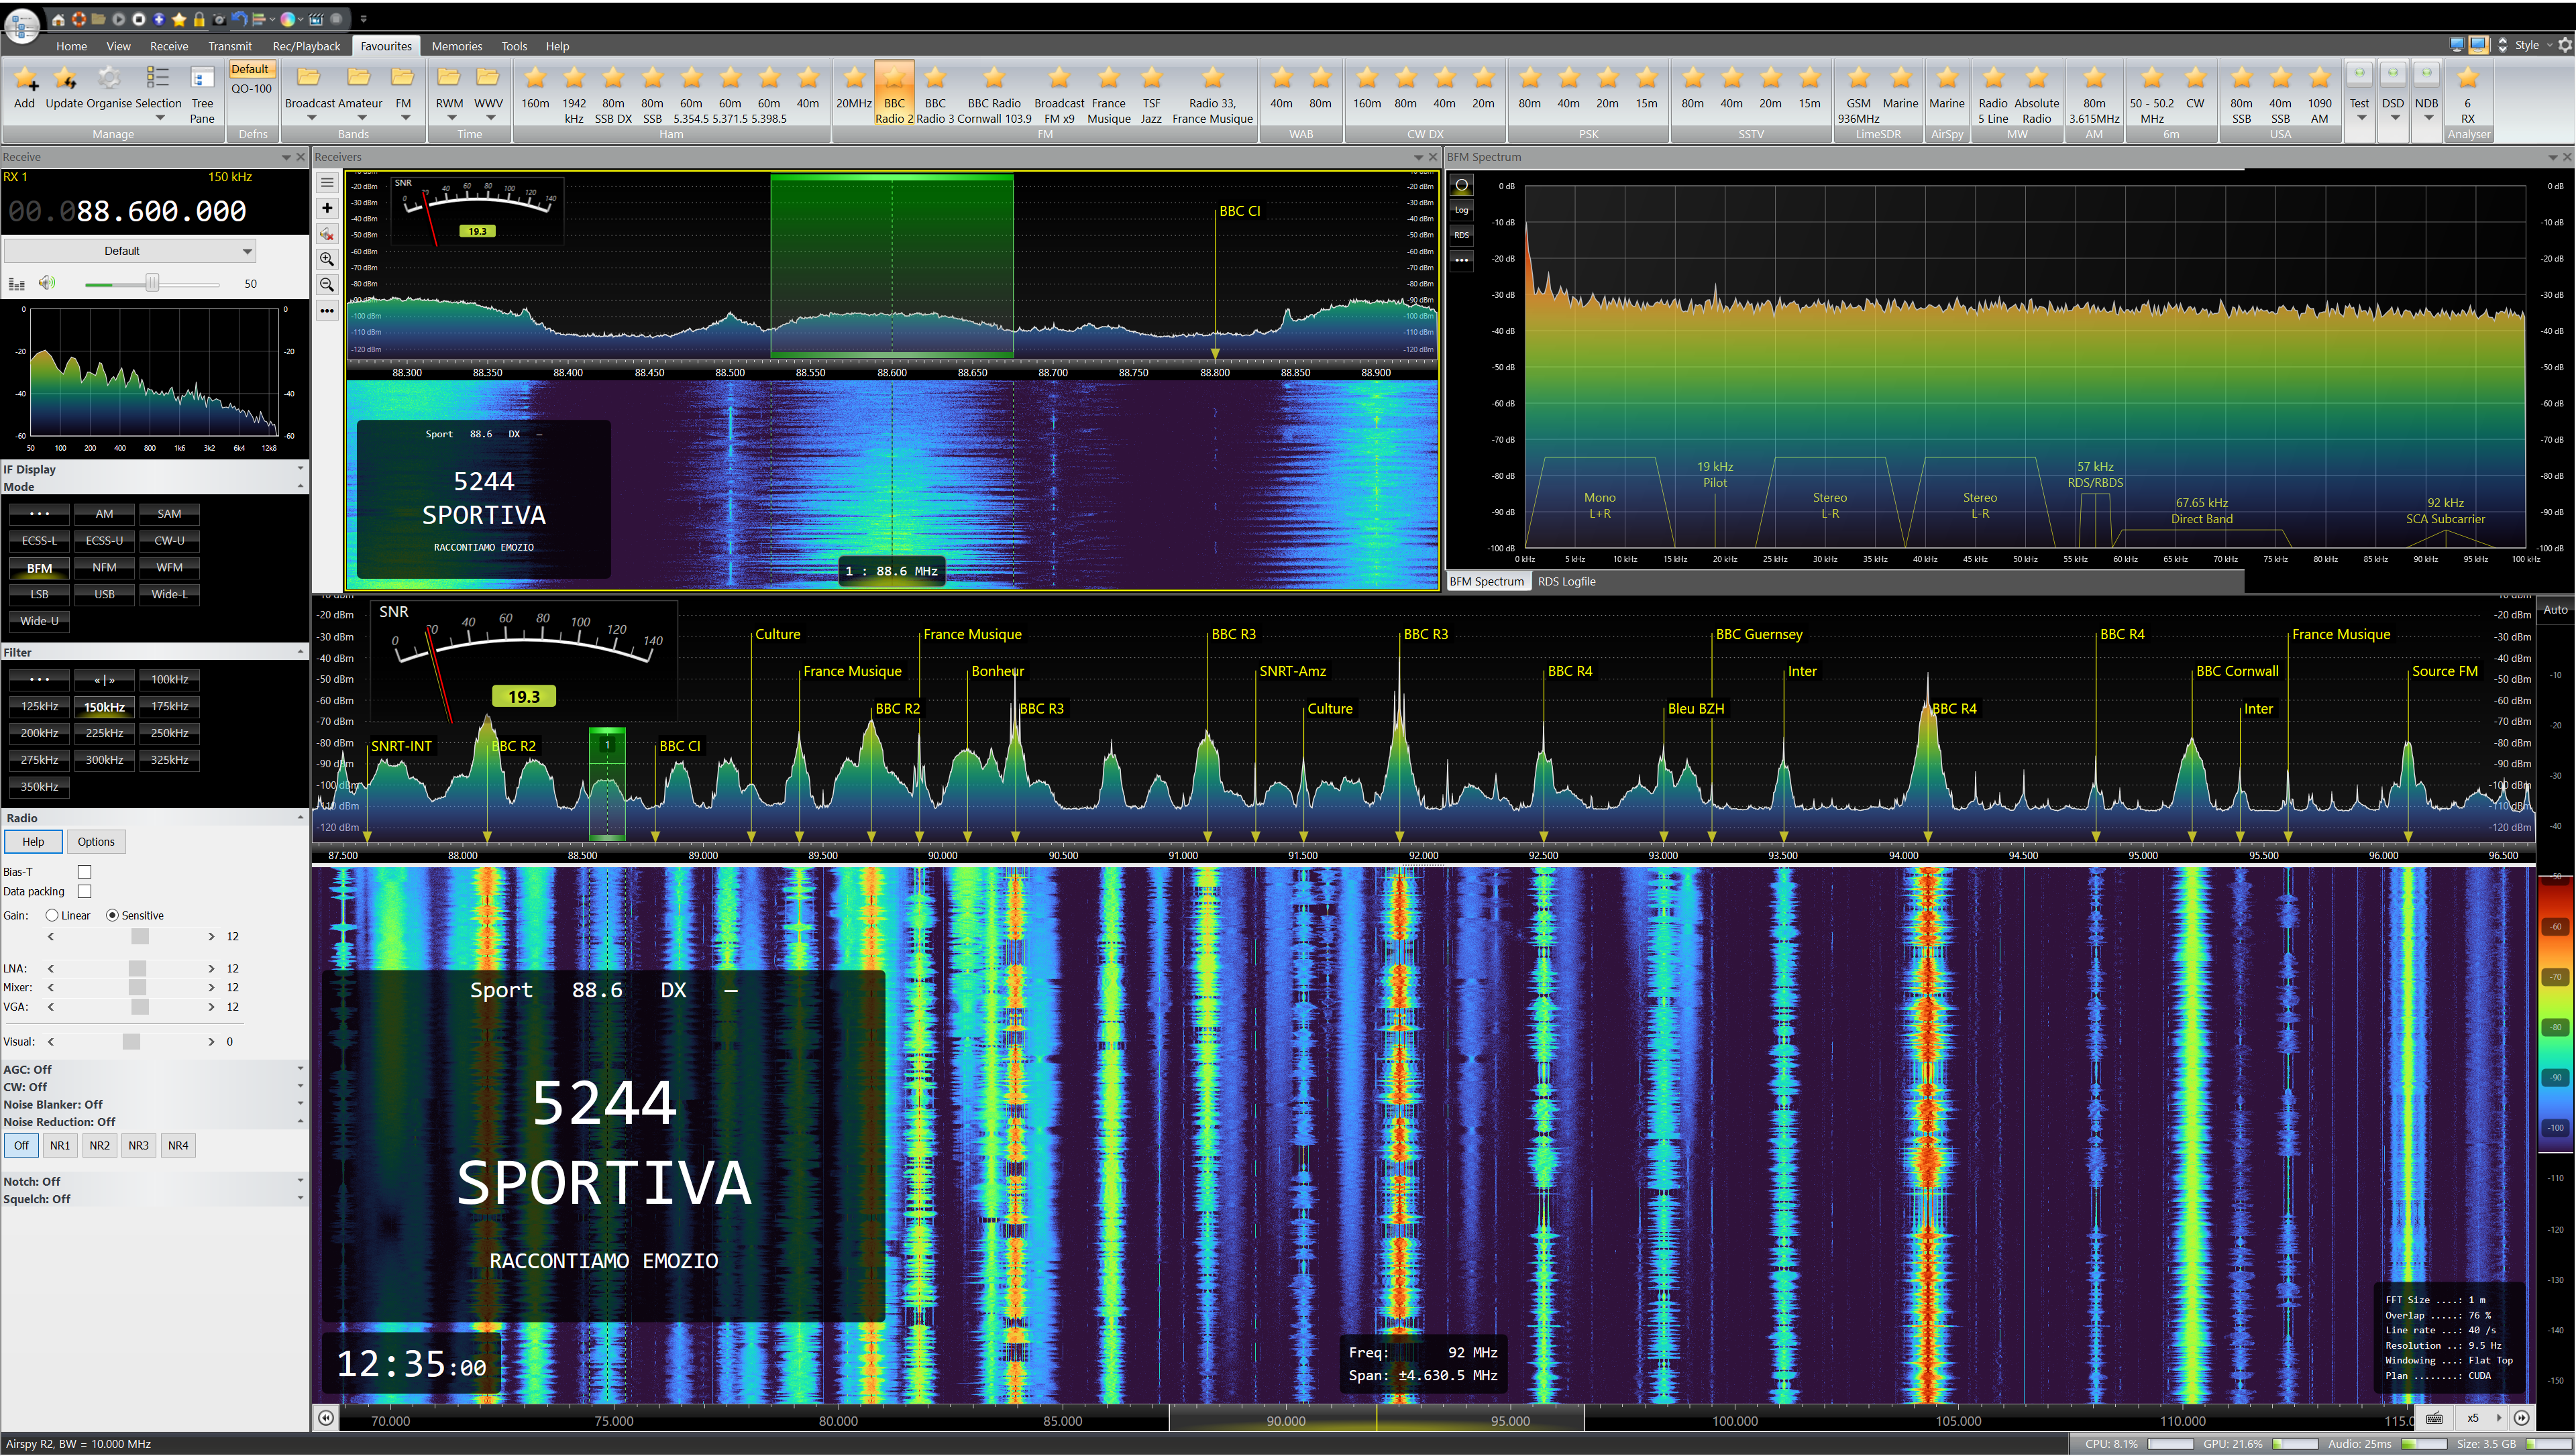Enable the Data packing checkbox

click(x=85, y=891)
